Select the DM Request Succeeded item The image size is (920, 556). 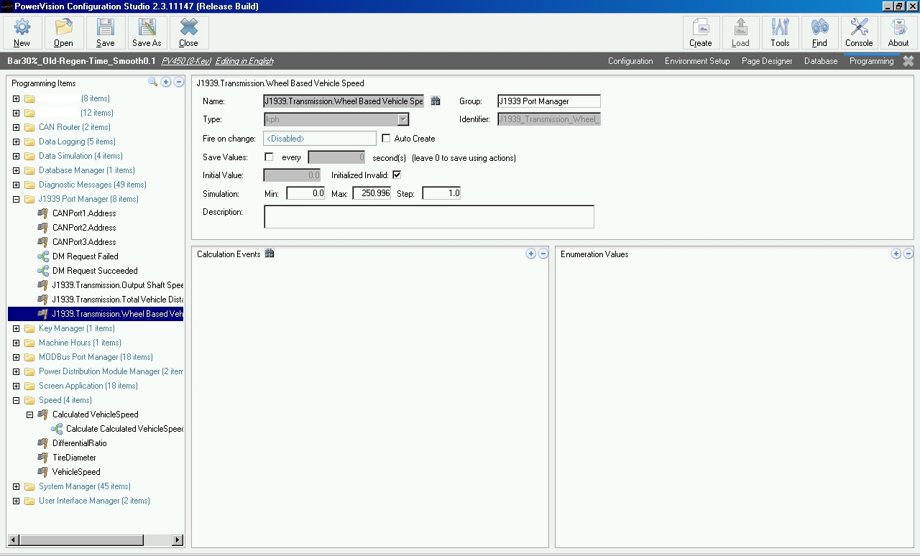[95, 271]
